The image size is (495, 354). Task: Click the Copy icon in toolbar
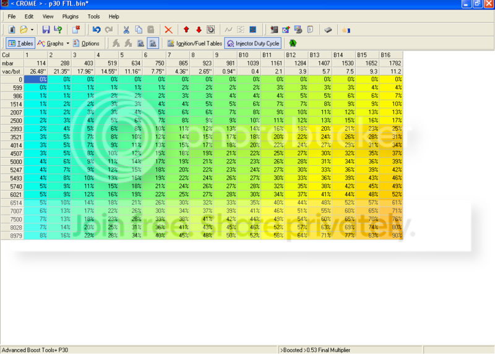click(139, 29)
